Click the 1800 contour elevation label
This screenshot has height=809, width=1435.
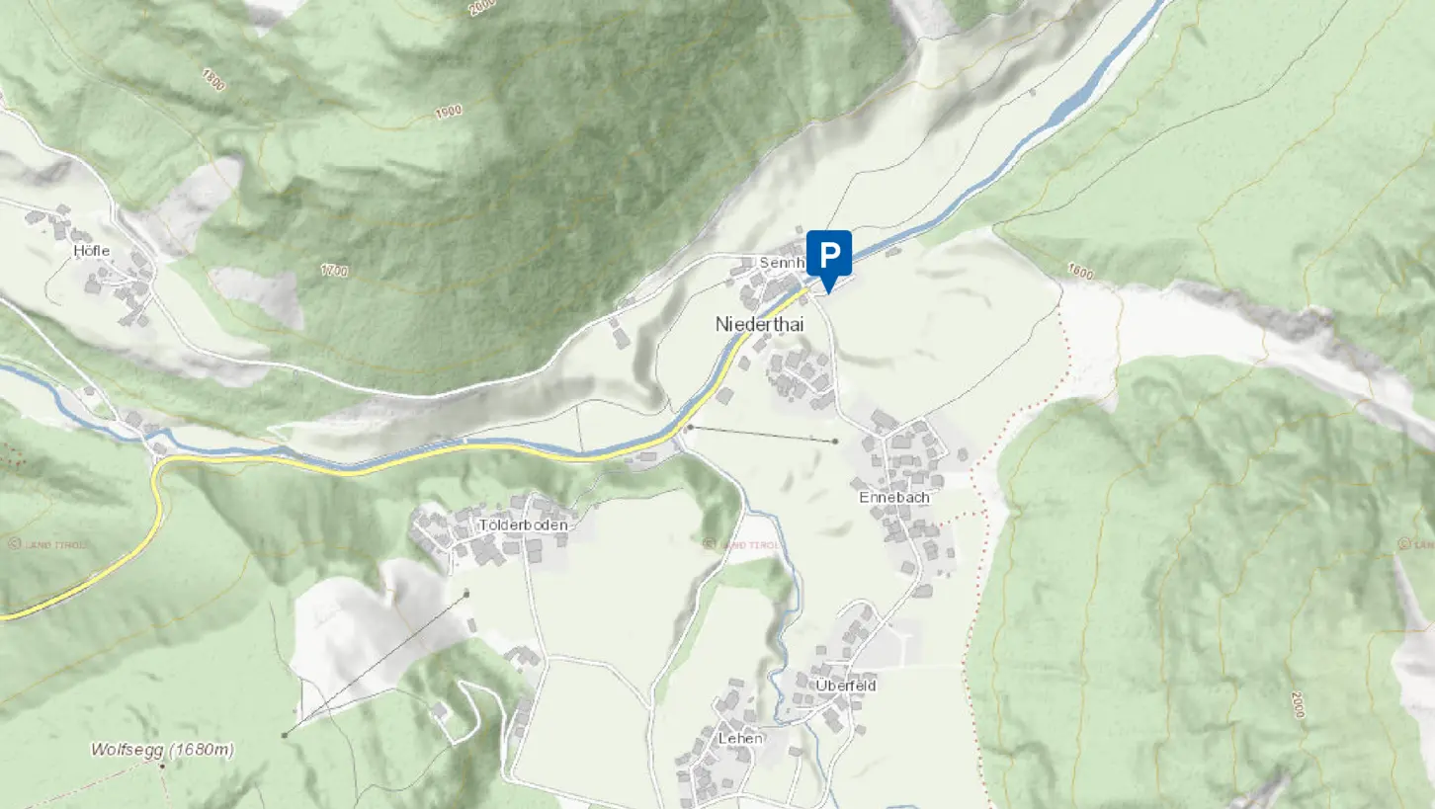coord(213,80)
